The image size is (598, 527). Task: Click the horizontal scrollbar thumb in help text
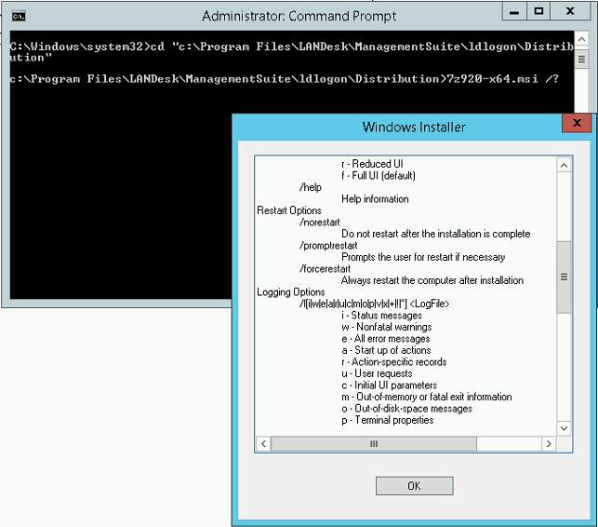(374, 444)
